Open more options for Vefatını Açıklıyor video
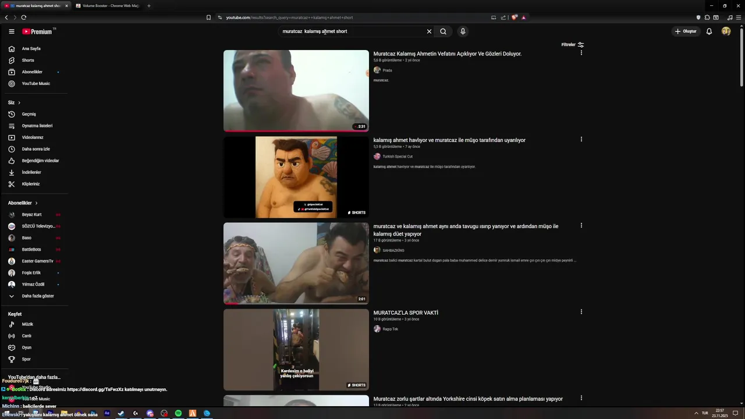Image resolution: width=745 pixels, height=419 pixels. point(581,53)
